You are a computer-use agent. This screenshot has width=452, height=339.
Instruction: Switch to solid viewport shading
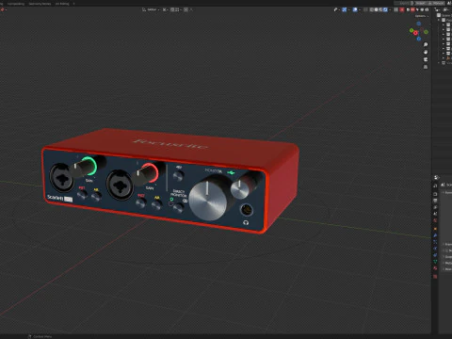(376, 9)
